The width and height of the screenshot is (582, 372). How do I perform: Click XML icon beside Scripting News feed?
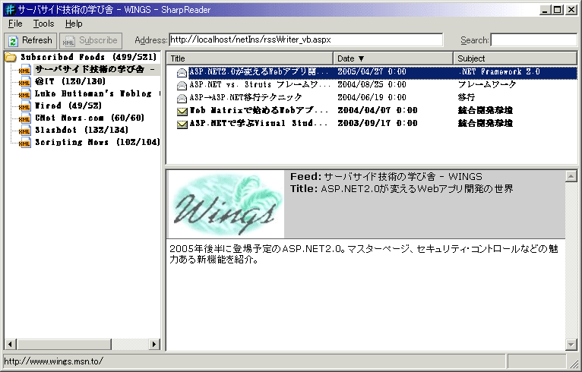click(x=24, y=143)
